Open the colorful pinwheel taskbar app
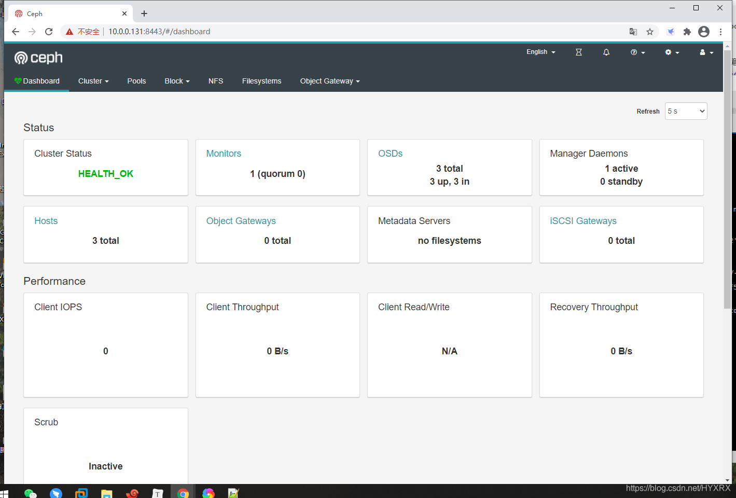 pos(209,493)
